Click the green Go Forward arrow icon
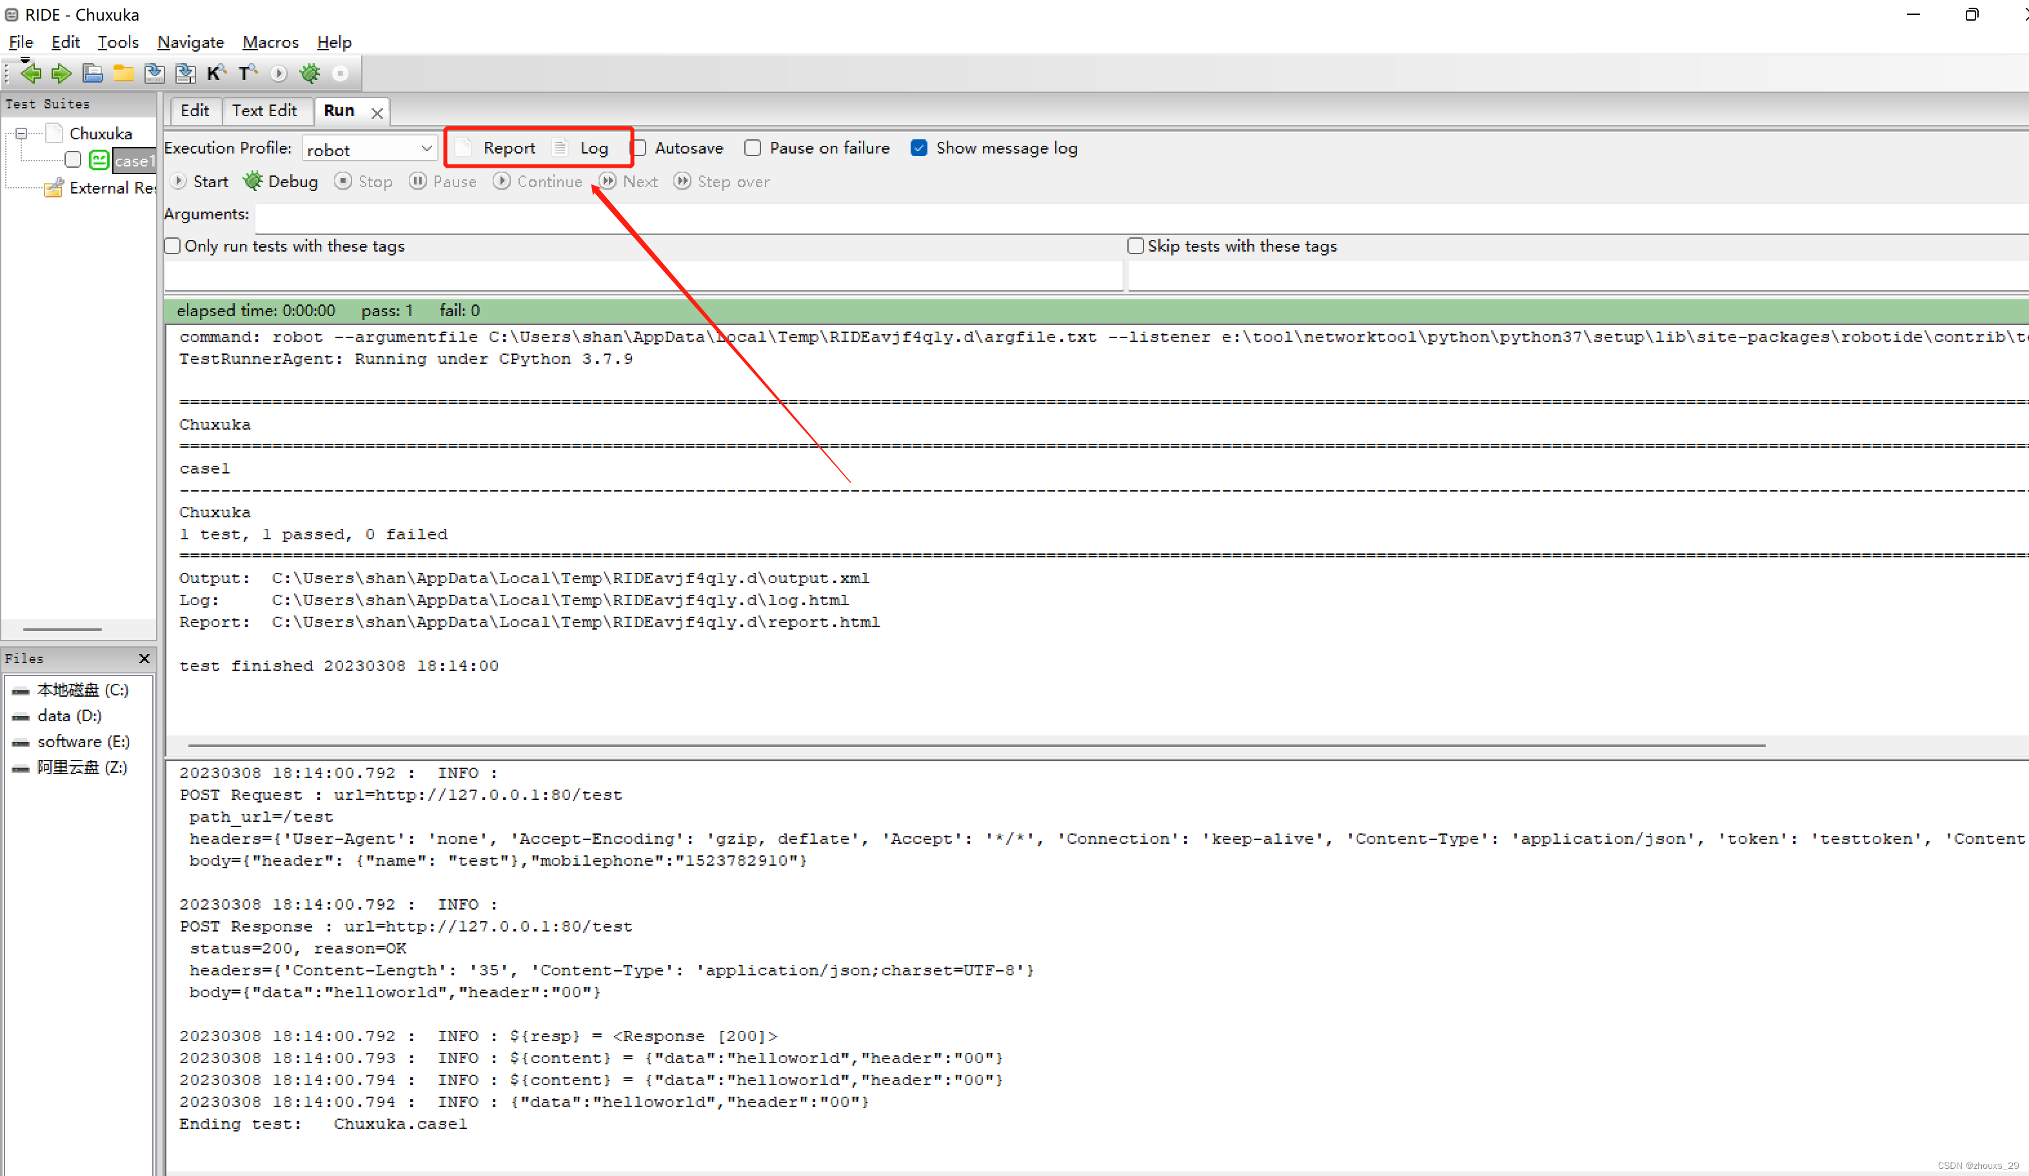 pyautogui.click(x=61, y=74)
